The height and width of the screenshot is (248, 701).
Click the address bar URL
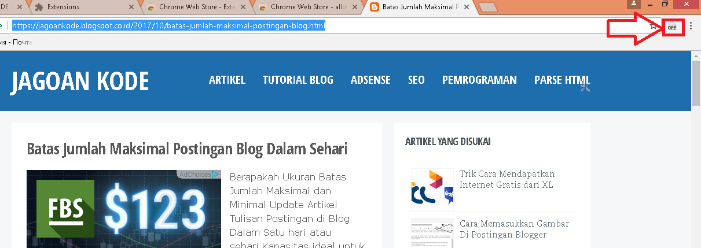(x=168, y=26)
